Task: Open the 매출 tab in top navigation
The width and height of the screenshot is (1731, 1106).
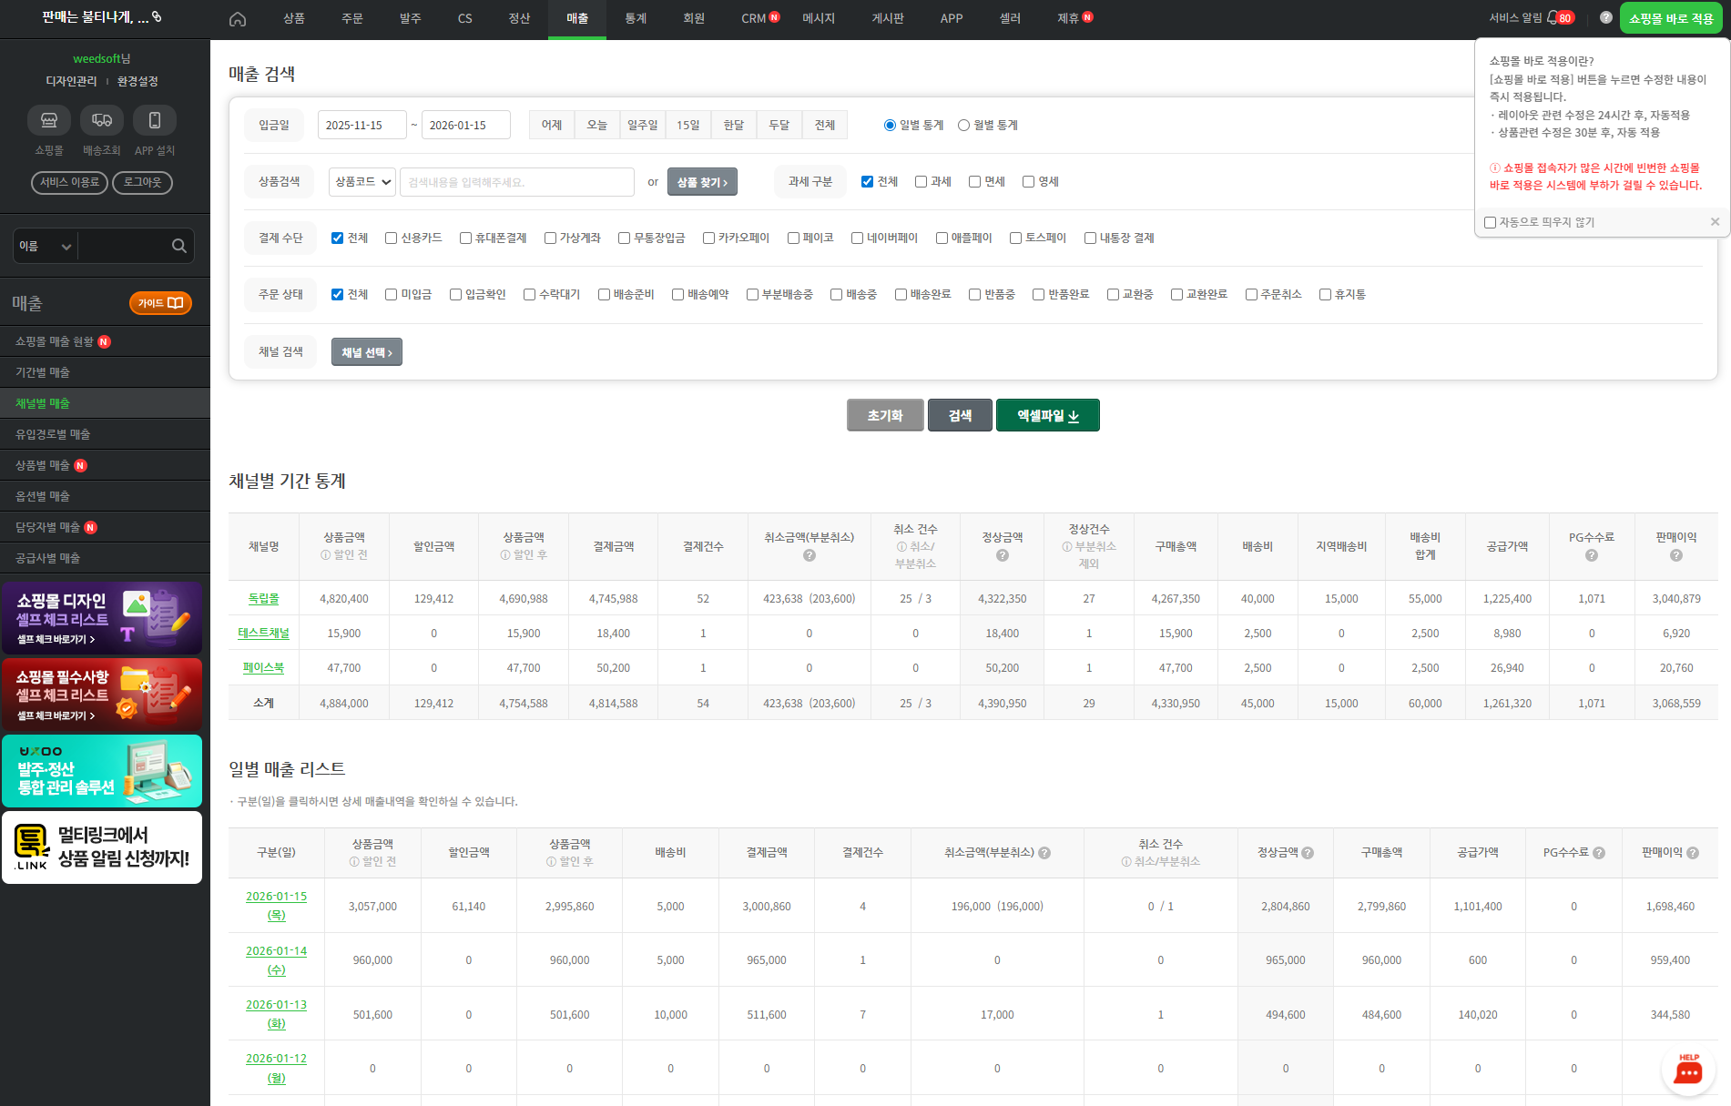Action: 577,18
